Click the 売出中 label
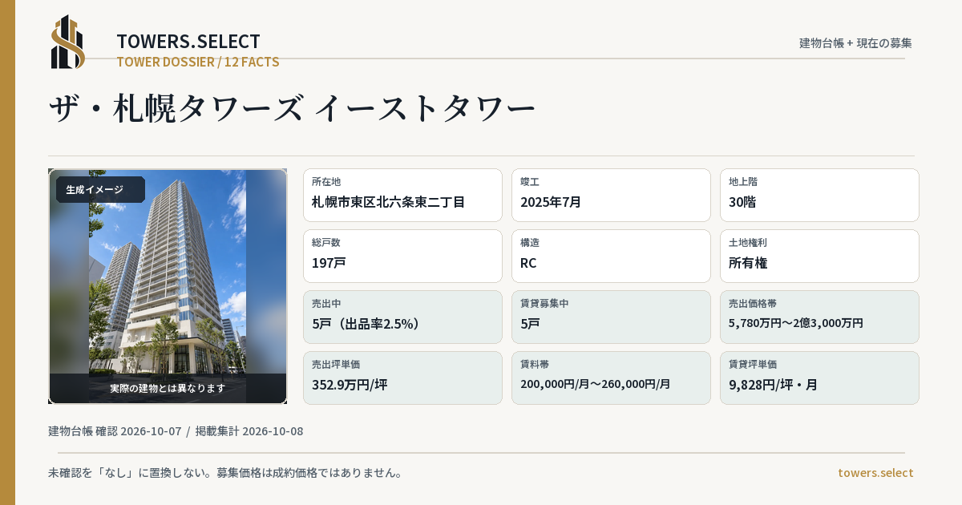 [x=326, y=304]
